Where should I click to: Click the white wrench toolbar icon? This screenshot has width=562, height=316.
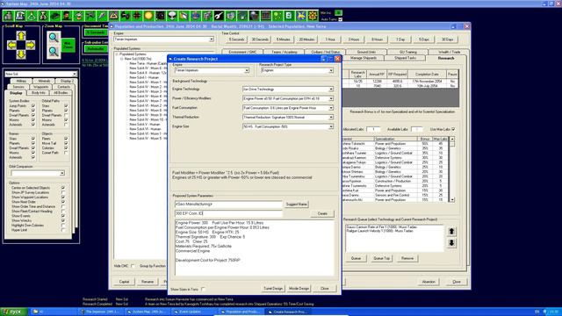(x=219, y=16)
